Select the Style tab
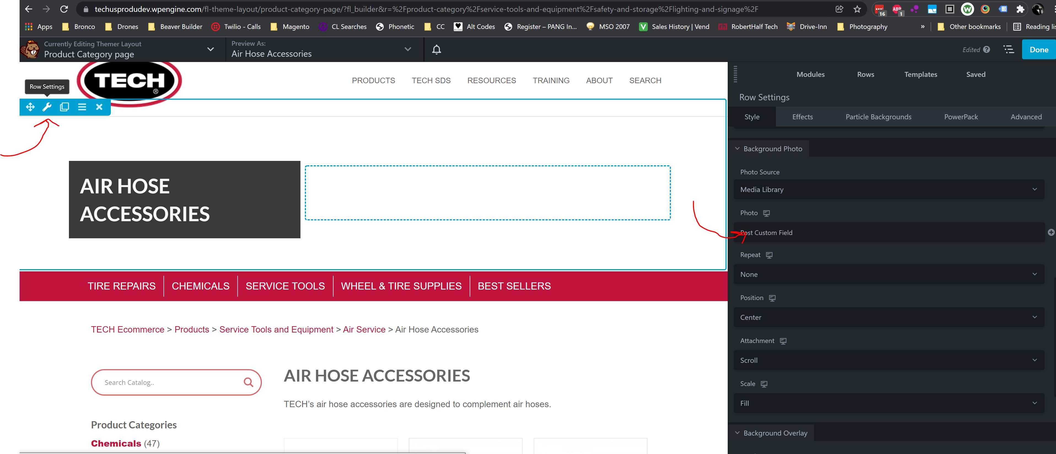Viewport: 1056px width, 454px height. click(x=752, y=117)
